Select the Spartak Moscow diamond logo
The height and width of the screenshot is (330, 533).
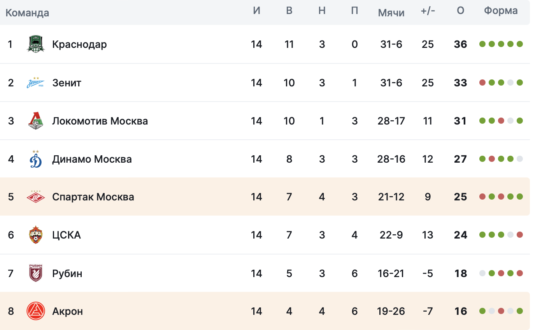pos(36,197)
